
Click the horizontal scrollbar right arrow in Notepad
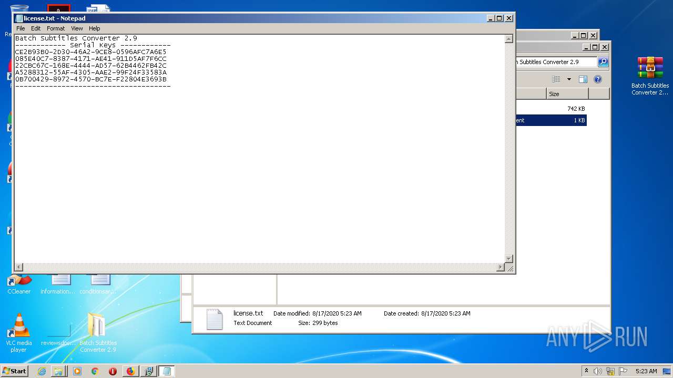pos(500,267)
